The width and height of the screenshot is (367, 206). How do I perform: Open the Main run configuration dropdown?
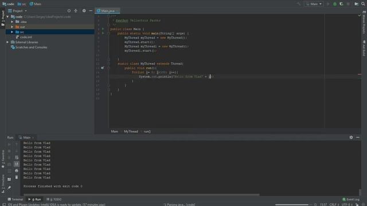tap(314, 4)
